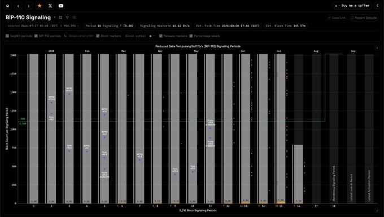Click the BIP-110 Signaling page title
This screenshot has height=217, width=384.
[28, 18]
